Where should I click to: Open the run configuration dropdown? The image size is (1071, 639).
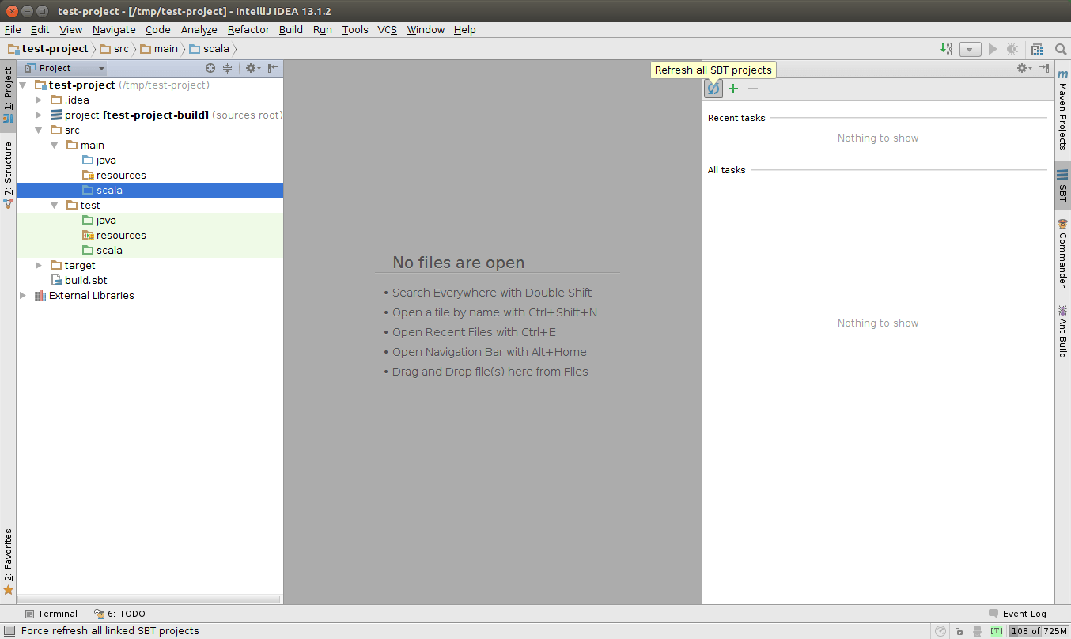[x=971, y=49]
